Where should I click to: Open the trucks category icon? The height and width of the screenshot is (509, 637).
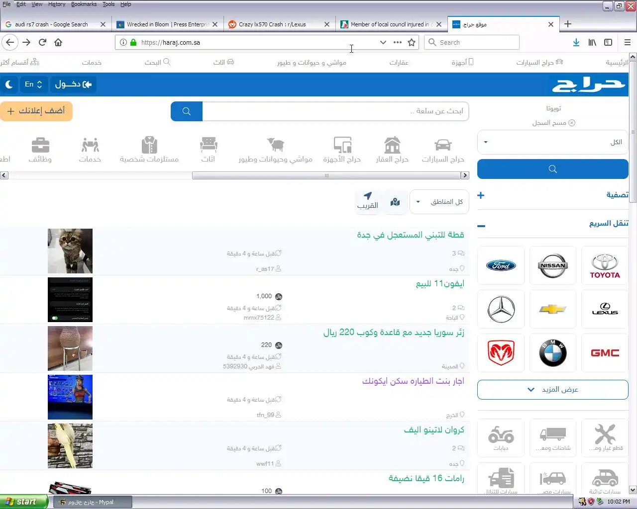553,437
